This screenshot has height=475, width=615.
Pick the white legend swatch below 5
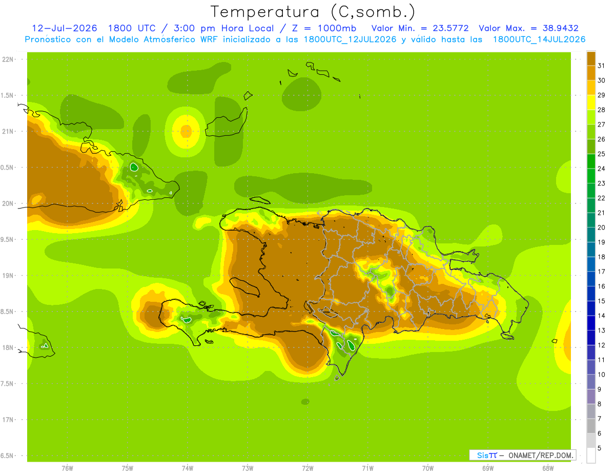click(591, 456)
